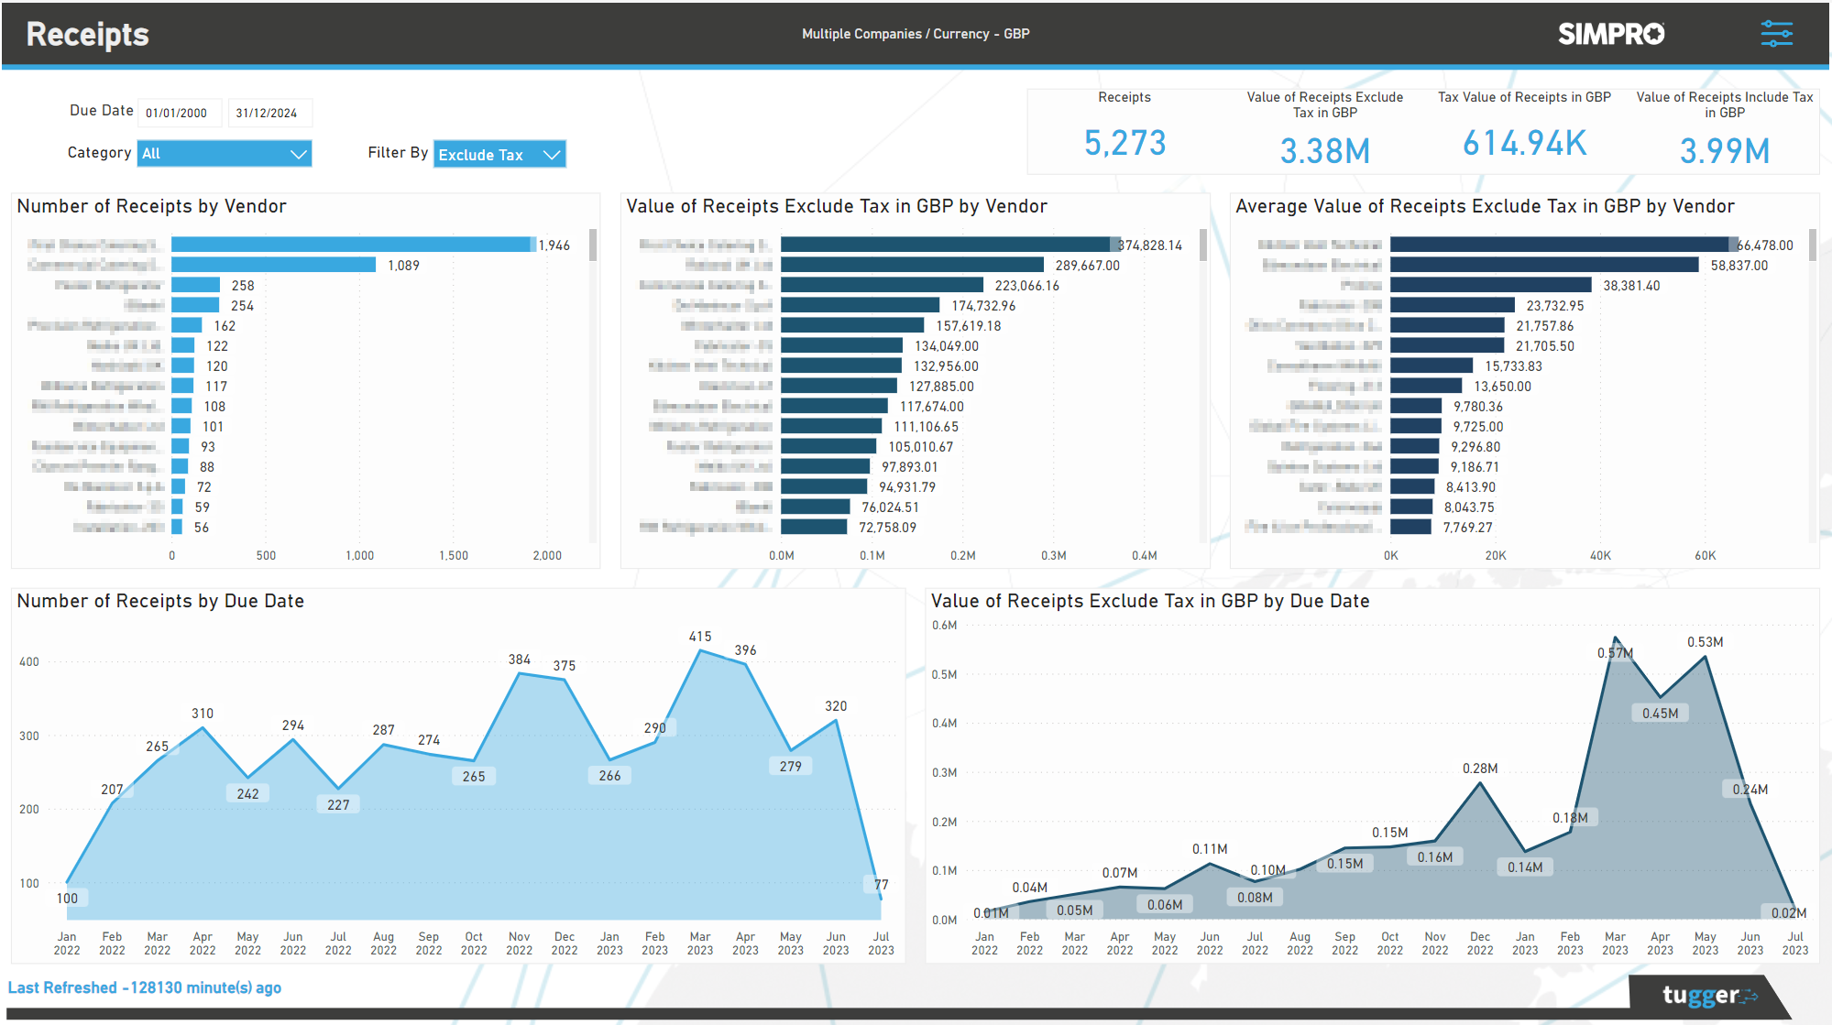The width and height of the screenshot is (1832, 1025).
Task: Select the bar valued 174,732.96
Action: pos(860,305)
